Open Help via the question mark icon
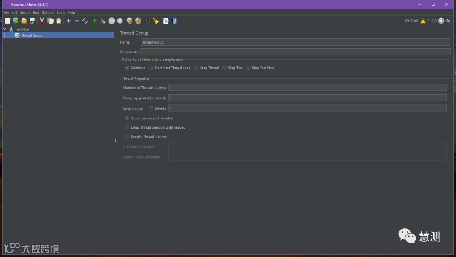 coord(174,21)
